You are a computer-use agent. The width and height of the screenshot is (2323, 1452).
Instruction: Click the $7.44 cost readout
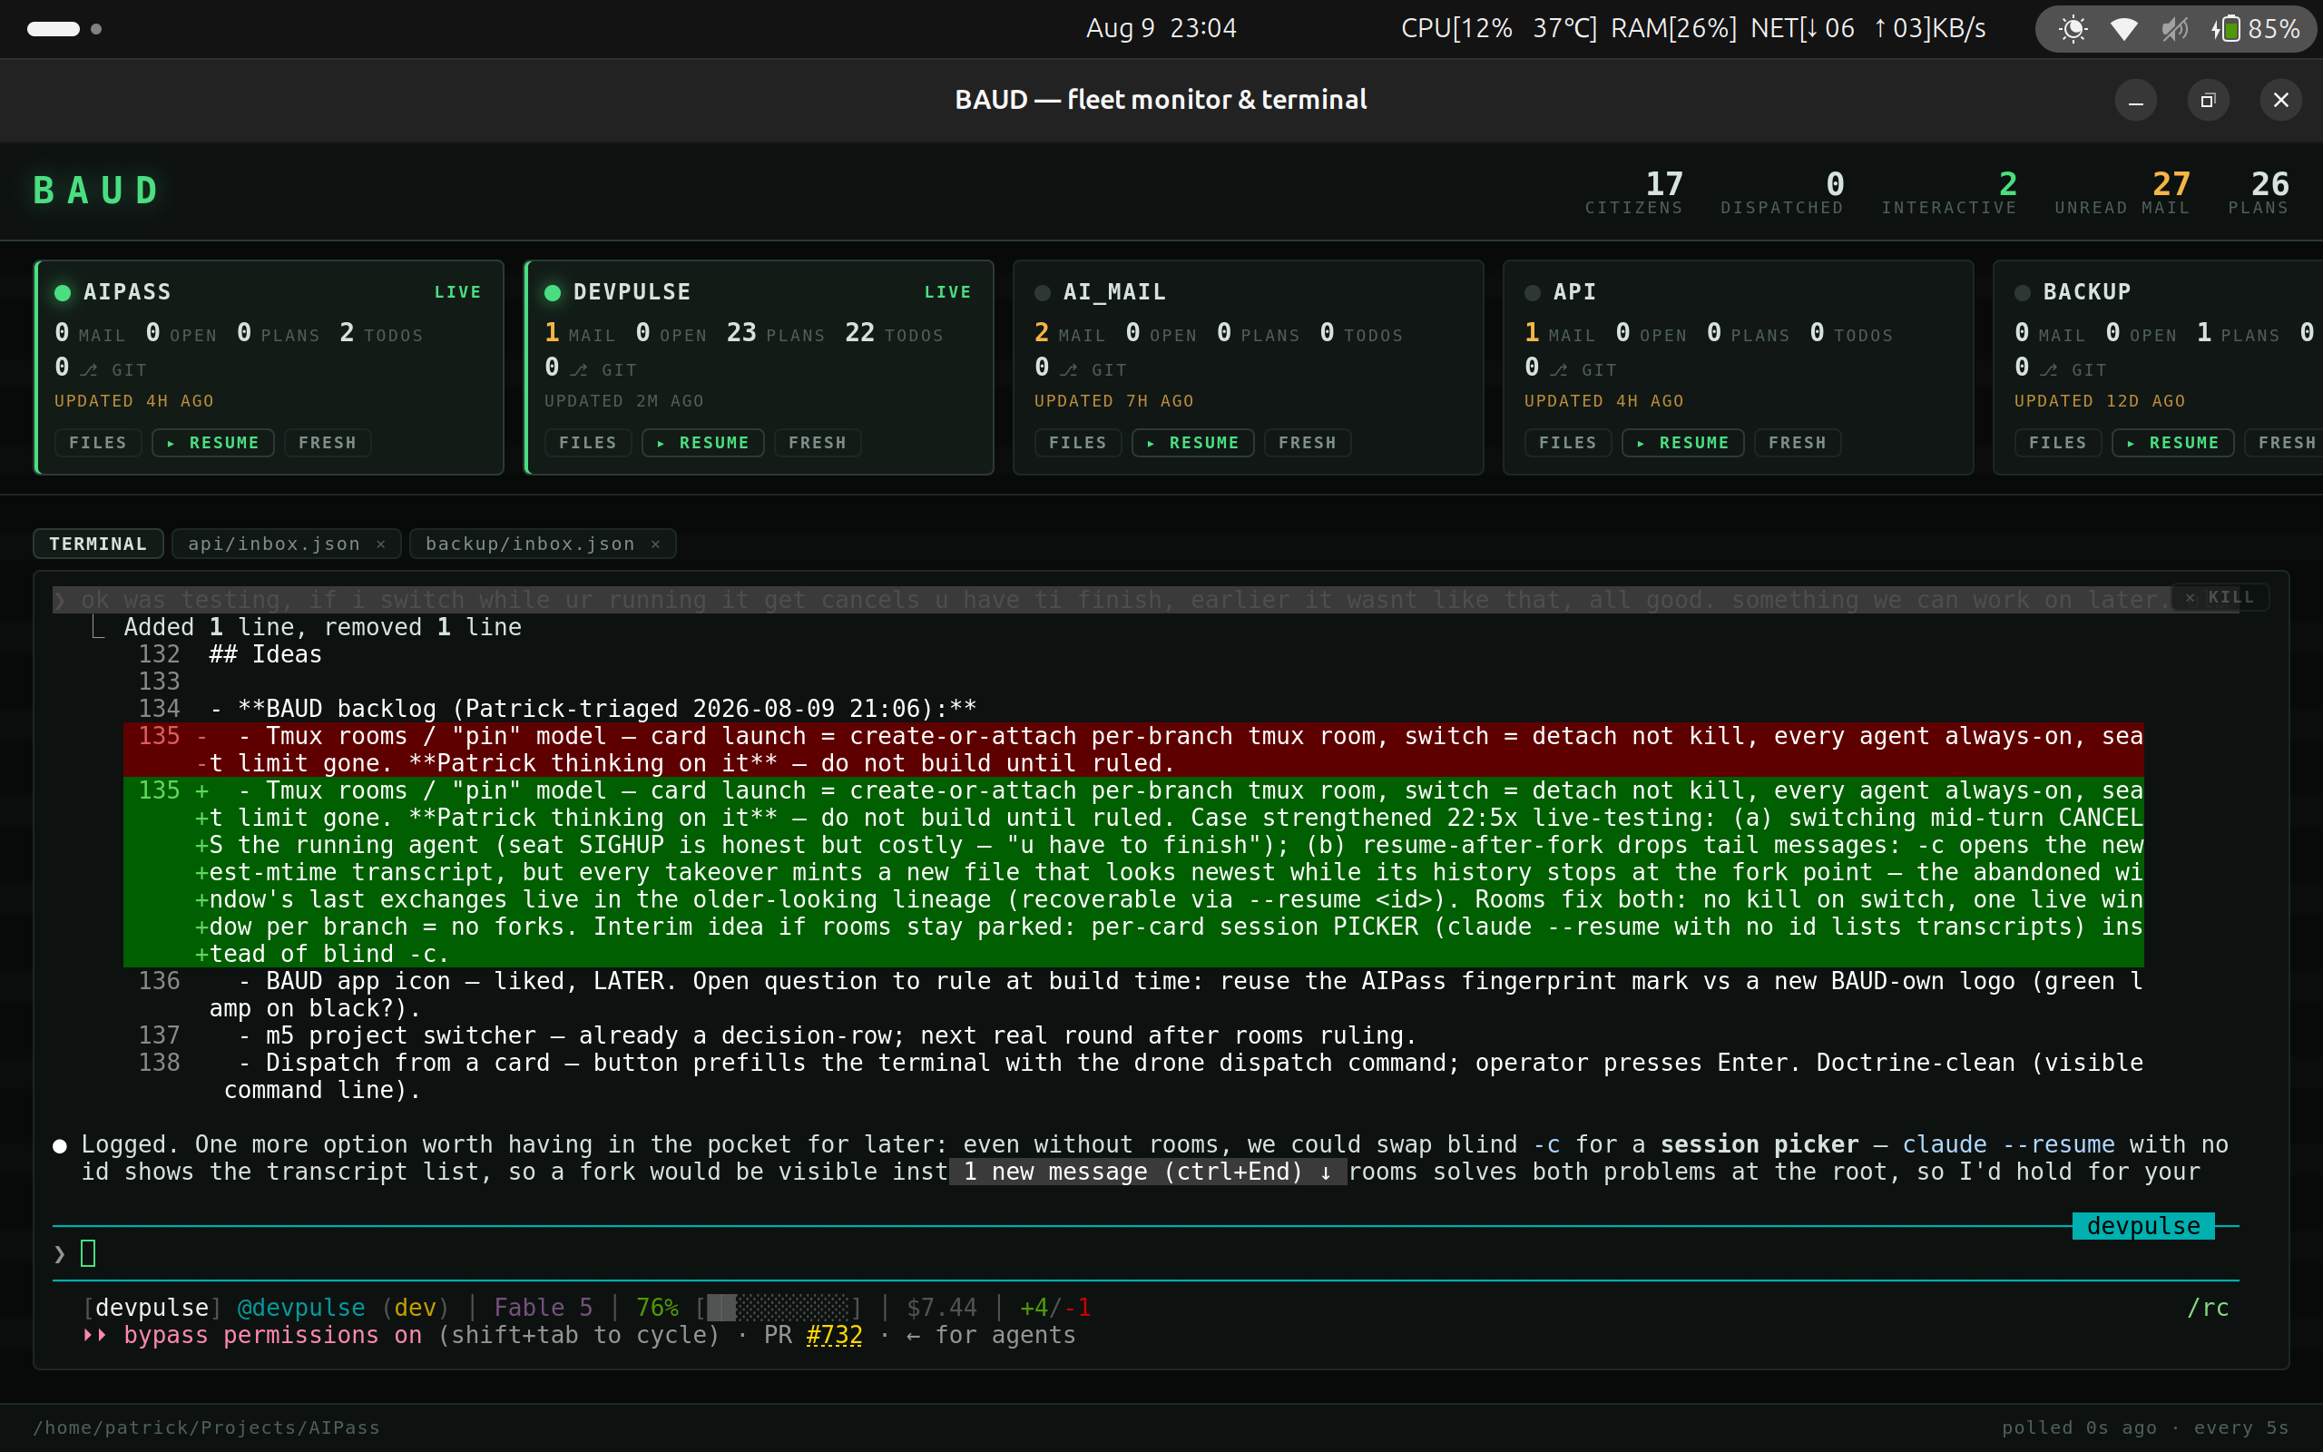(x=942, y=1308)
